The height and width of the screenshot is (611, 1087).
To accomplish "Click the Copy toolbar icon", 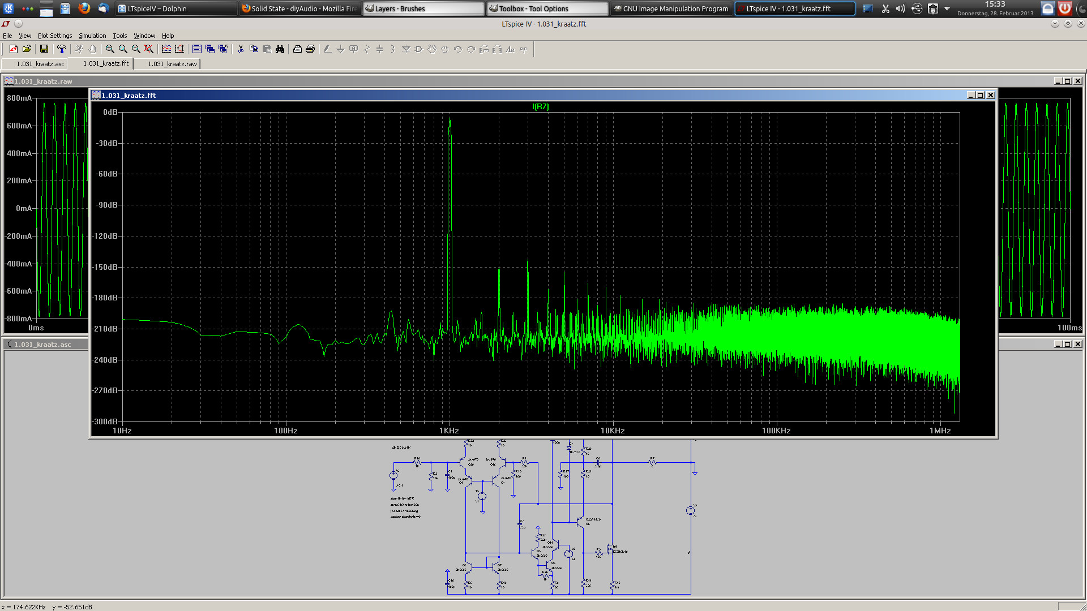I will [254, 49].
